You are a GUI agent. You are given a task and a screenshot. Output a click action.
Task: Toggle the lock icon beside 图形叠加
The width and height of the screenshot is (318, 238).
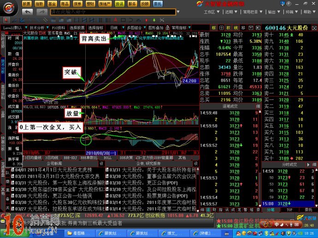[x=167, y=28]
